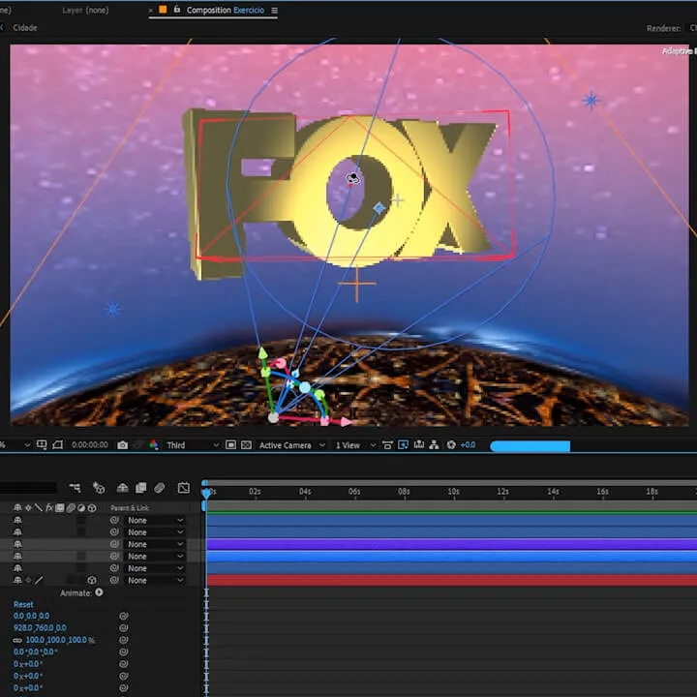Enable Frame Blending for all layers

pos(141,488)
